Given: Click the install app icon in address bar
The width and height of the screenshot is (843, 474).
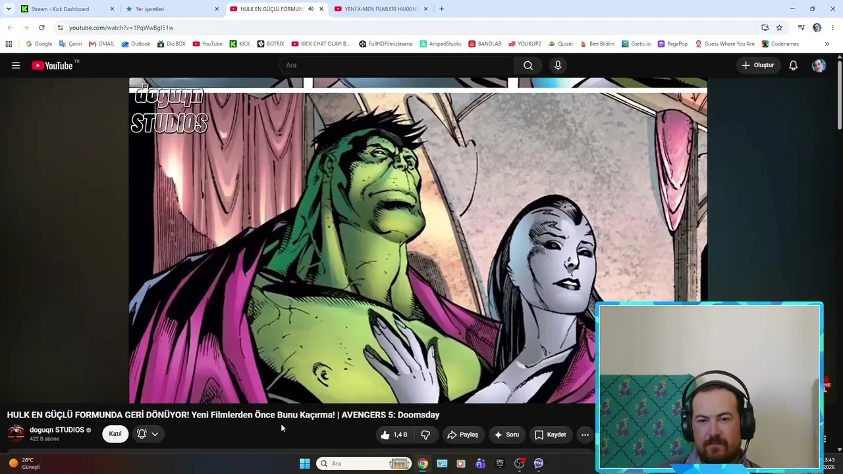Looking at the screenshot, I should pyautogui.click(x=765, y=28).
